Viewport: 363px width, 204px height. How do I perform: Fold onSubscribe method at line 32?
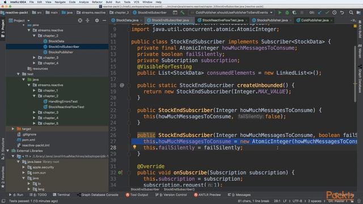(x=129, y=172)
